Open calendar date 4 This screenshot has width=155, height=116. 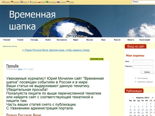coord(131,107)
